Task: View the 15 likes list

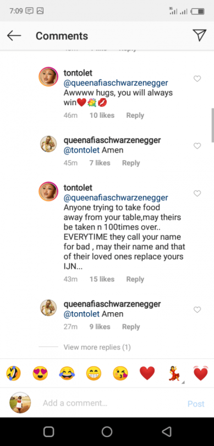Action: click(x=102, y=279)
